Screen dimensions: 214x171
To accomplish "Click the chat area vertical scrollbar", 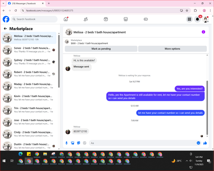I will pos(207,108).
